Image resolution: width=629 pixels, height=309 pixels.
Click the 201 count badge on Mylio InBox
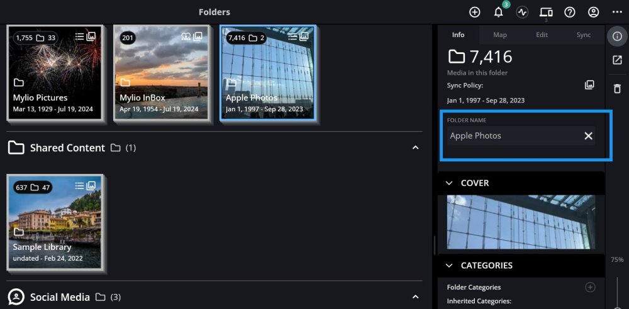128,38
